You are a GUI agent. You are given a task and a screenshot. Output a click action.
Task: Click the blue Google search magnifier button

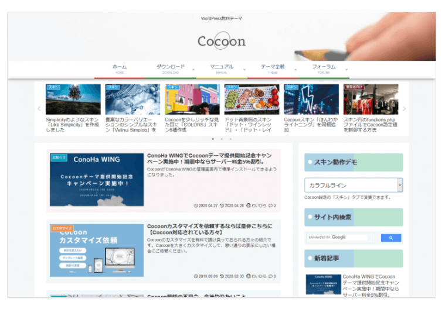pyautogui.click(x=390, y=238)
